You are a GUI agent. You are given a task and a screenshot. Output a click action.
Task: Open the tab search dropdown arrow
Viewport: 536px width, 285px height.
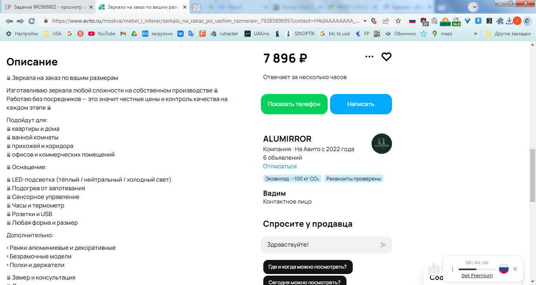click(x=474, y=7)
